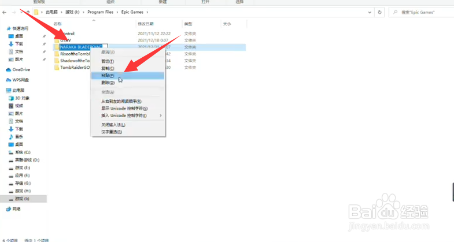Click the 文件夹 type in TombRaiderGO row

pyautogui.click(x=190, y=68)
